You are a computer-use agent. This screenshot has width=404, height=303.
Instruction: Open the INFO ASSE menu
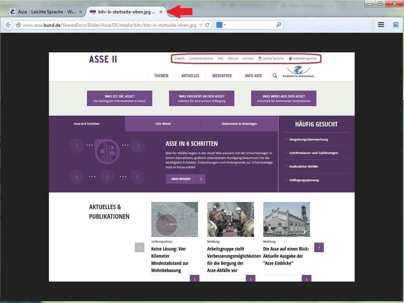pyautogui.click(x=254, y=76)
